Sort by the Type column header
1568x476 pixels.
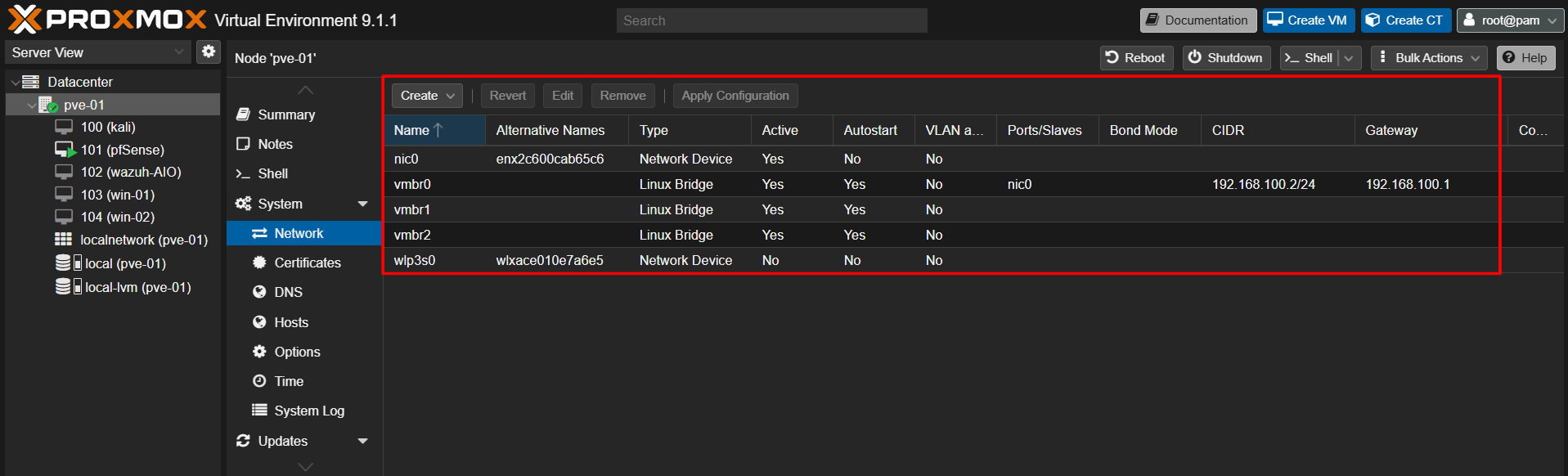point(690,130)
